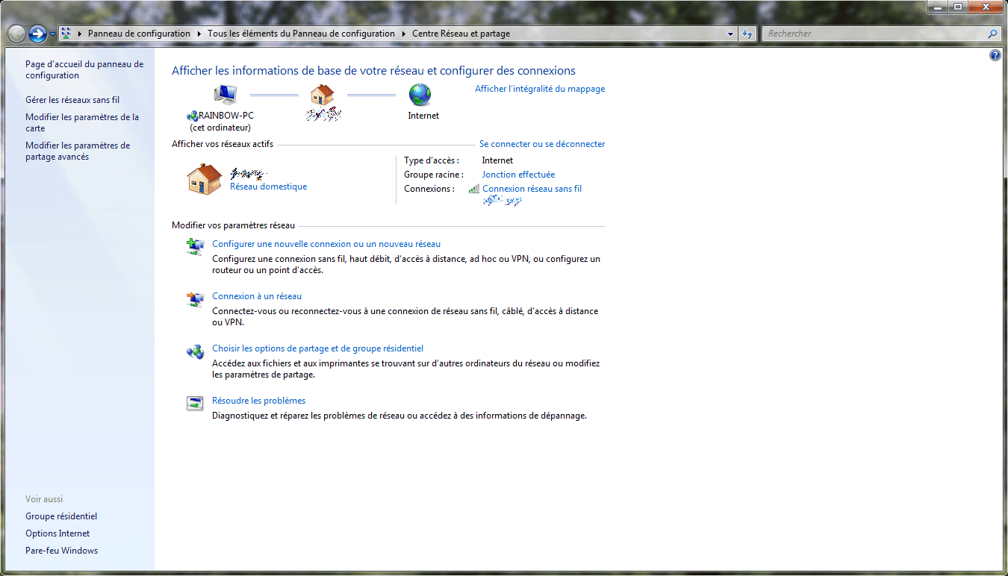Click Modifier vos paramètres réseau heading
1008x576 pixels.
(x=233, y=225)
